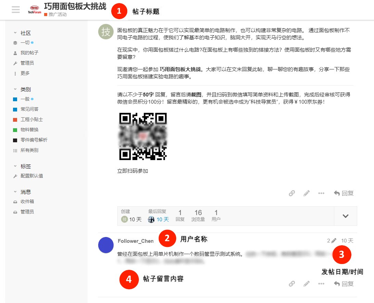
Task: Click the 1 回复 count
Action: click(180, 215)
